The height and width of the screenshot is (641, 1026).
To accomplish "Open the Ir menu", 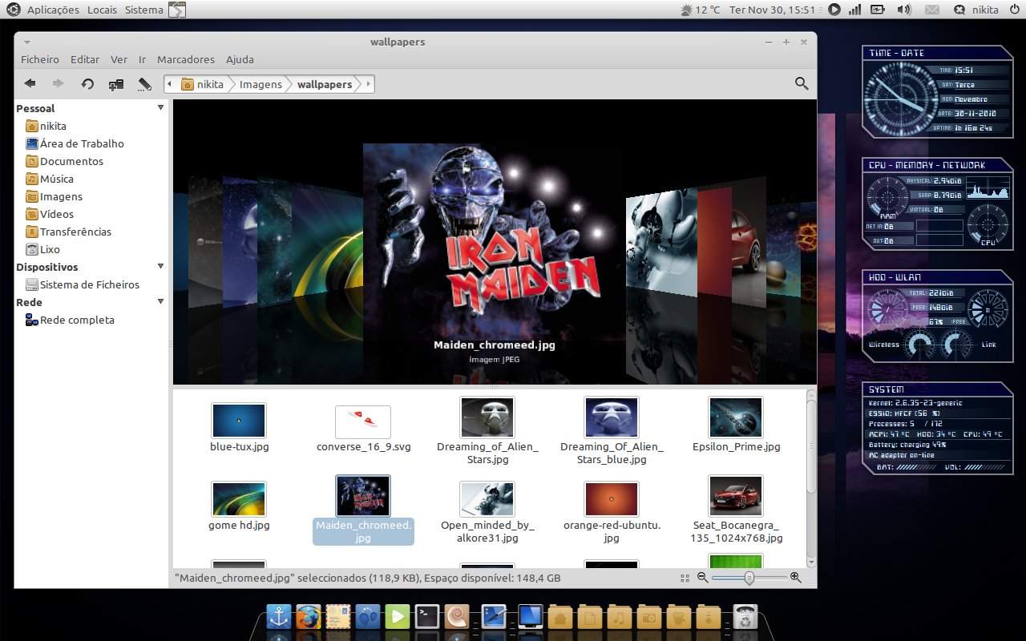I will [x=142, y=59].
